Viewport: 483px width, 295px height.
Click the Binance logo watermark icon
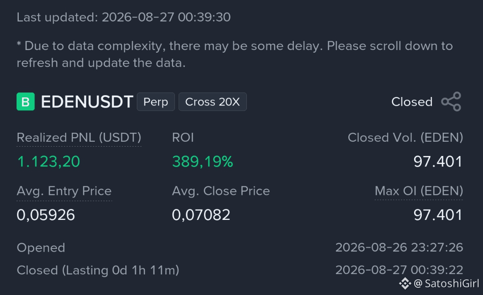(405, 283)
